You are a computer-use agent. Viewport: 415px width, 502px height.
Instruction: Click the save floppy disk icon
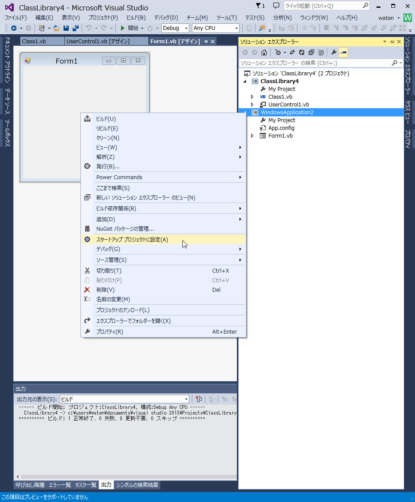pos(66,28)
